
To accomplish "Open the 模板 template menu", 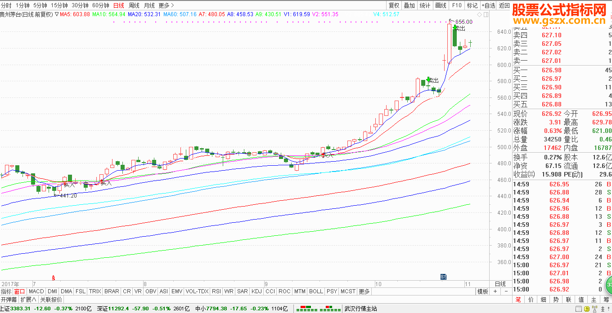I will tap(483, 291).
